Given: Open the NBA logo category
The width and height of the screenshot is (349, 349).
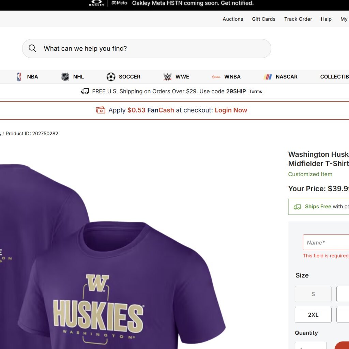Looking at the screenshot, I should [x=19, y=77].
